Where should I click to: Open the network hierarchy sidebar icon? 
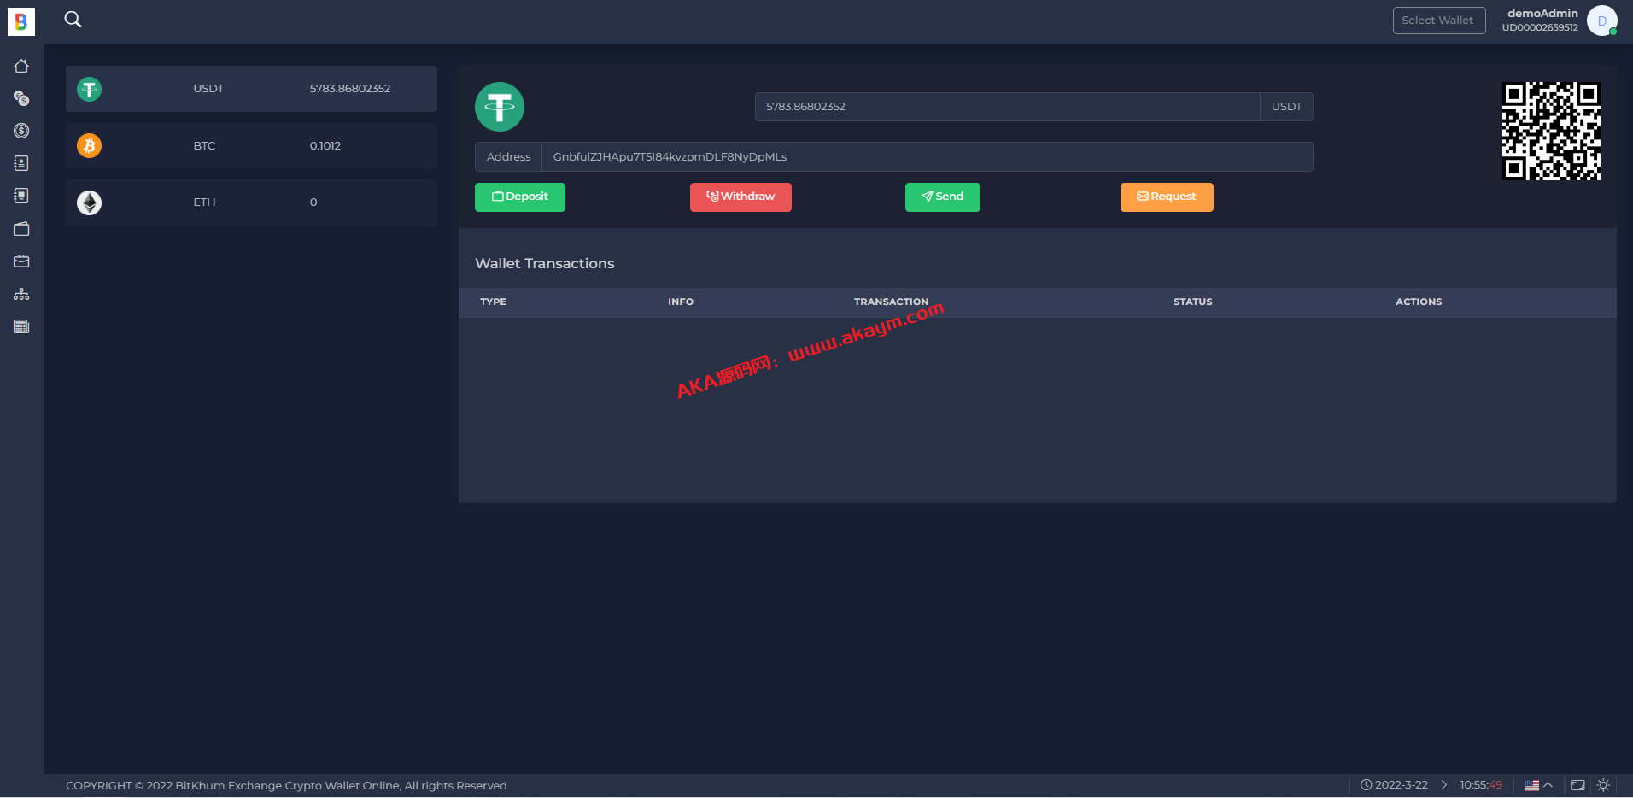pos(21,294)
